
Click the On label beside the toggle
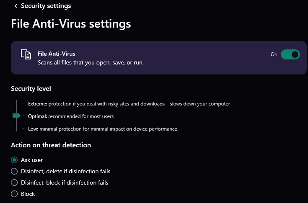click(x=274, y=54)
